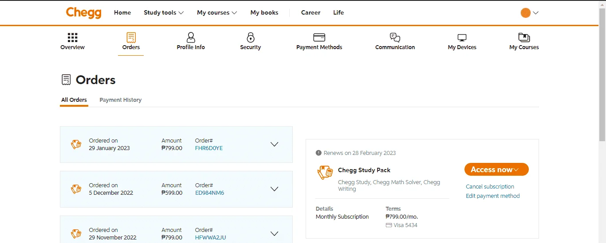Expand the 5 December 2022 order
Viewport: 606px width, 243px height.
[x=274, y=189]
